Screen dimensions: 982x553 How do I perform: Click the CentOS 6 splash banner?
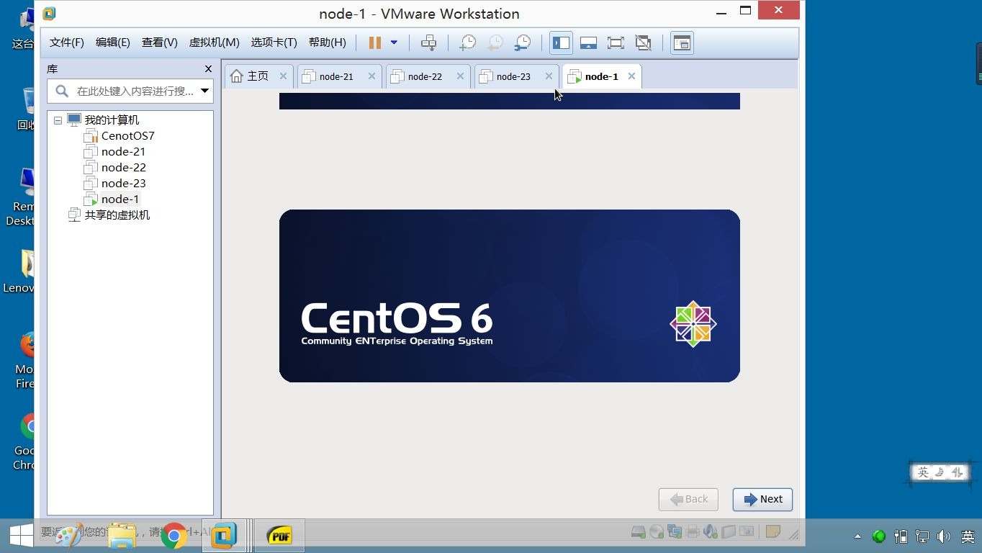click(x=509, y=296)
